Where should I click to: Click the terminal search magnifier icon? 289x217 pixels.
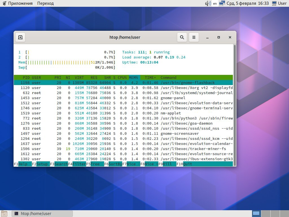(x=182, y=37)
